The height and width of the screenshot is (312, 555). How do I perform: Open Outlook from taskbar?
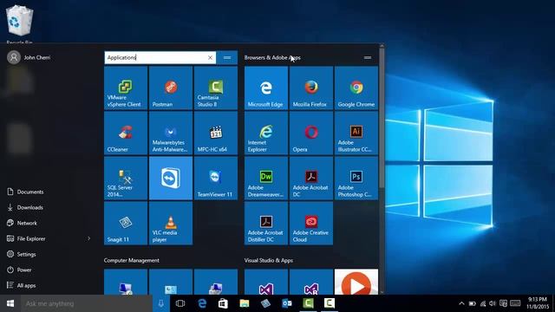click(x=287, y=303)
